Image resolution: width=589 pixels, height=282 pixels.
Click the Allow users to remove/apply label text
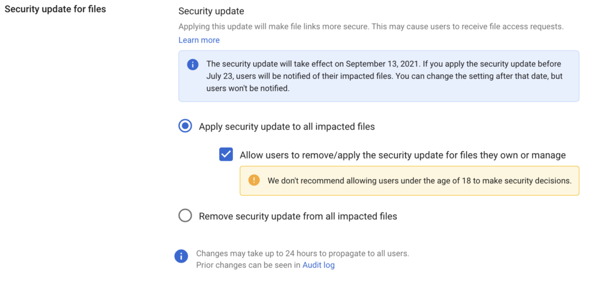403,155
